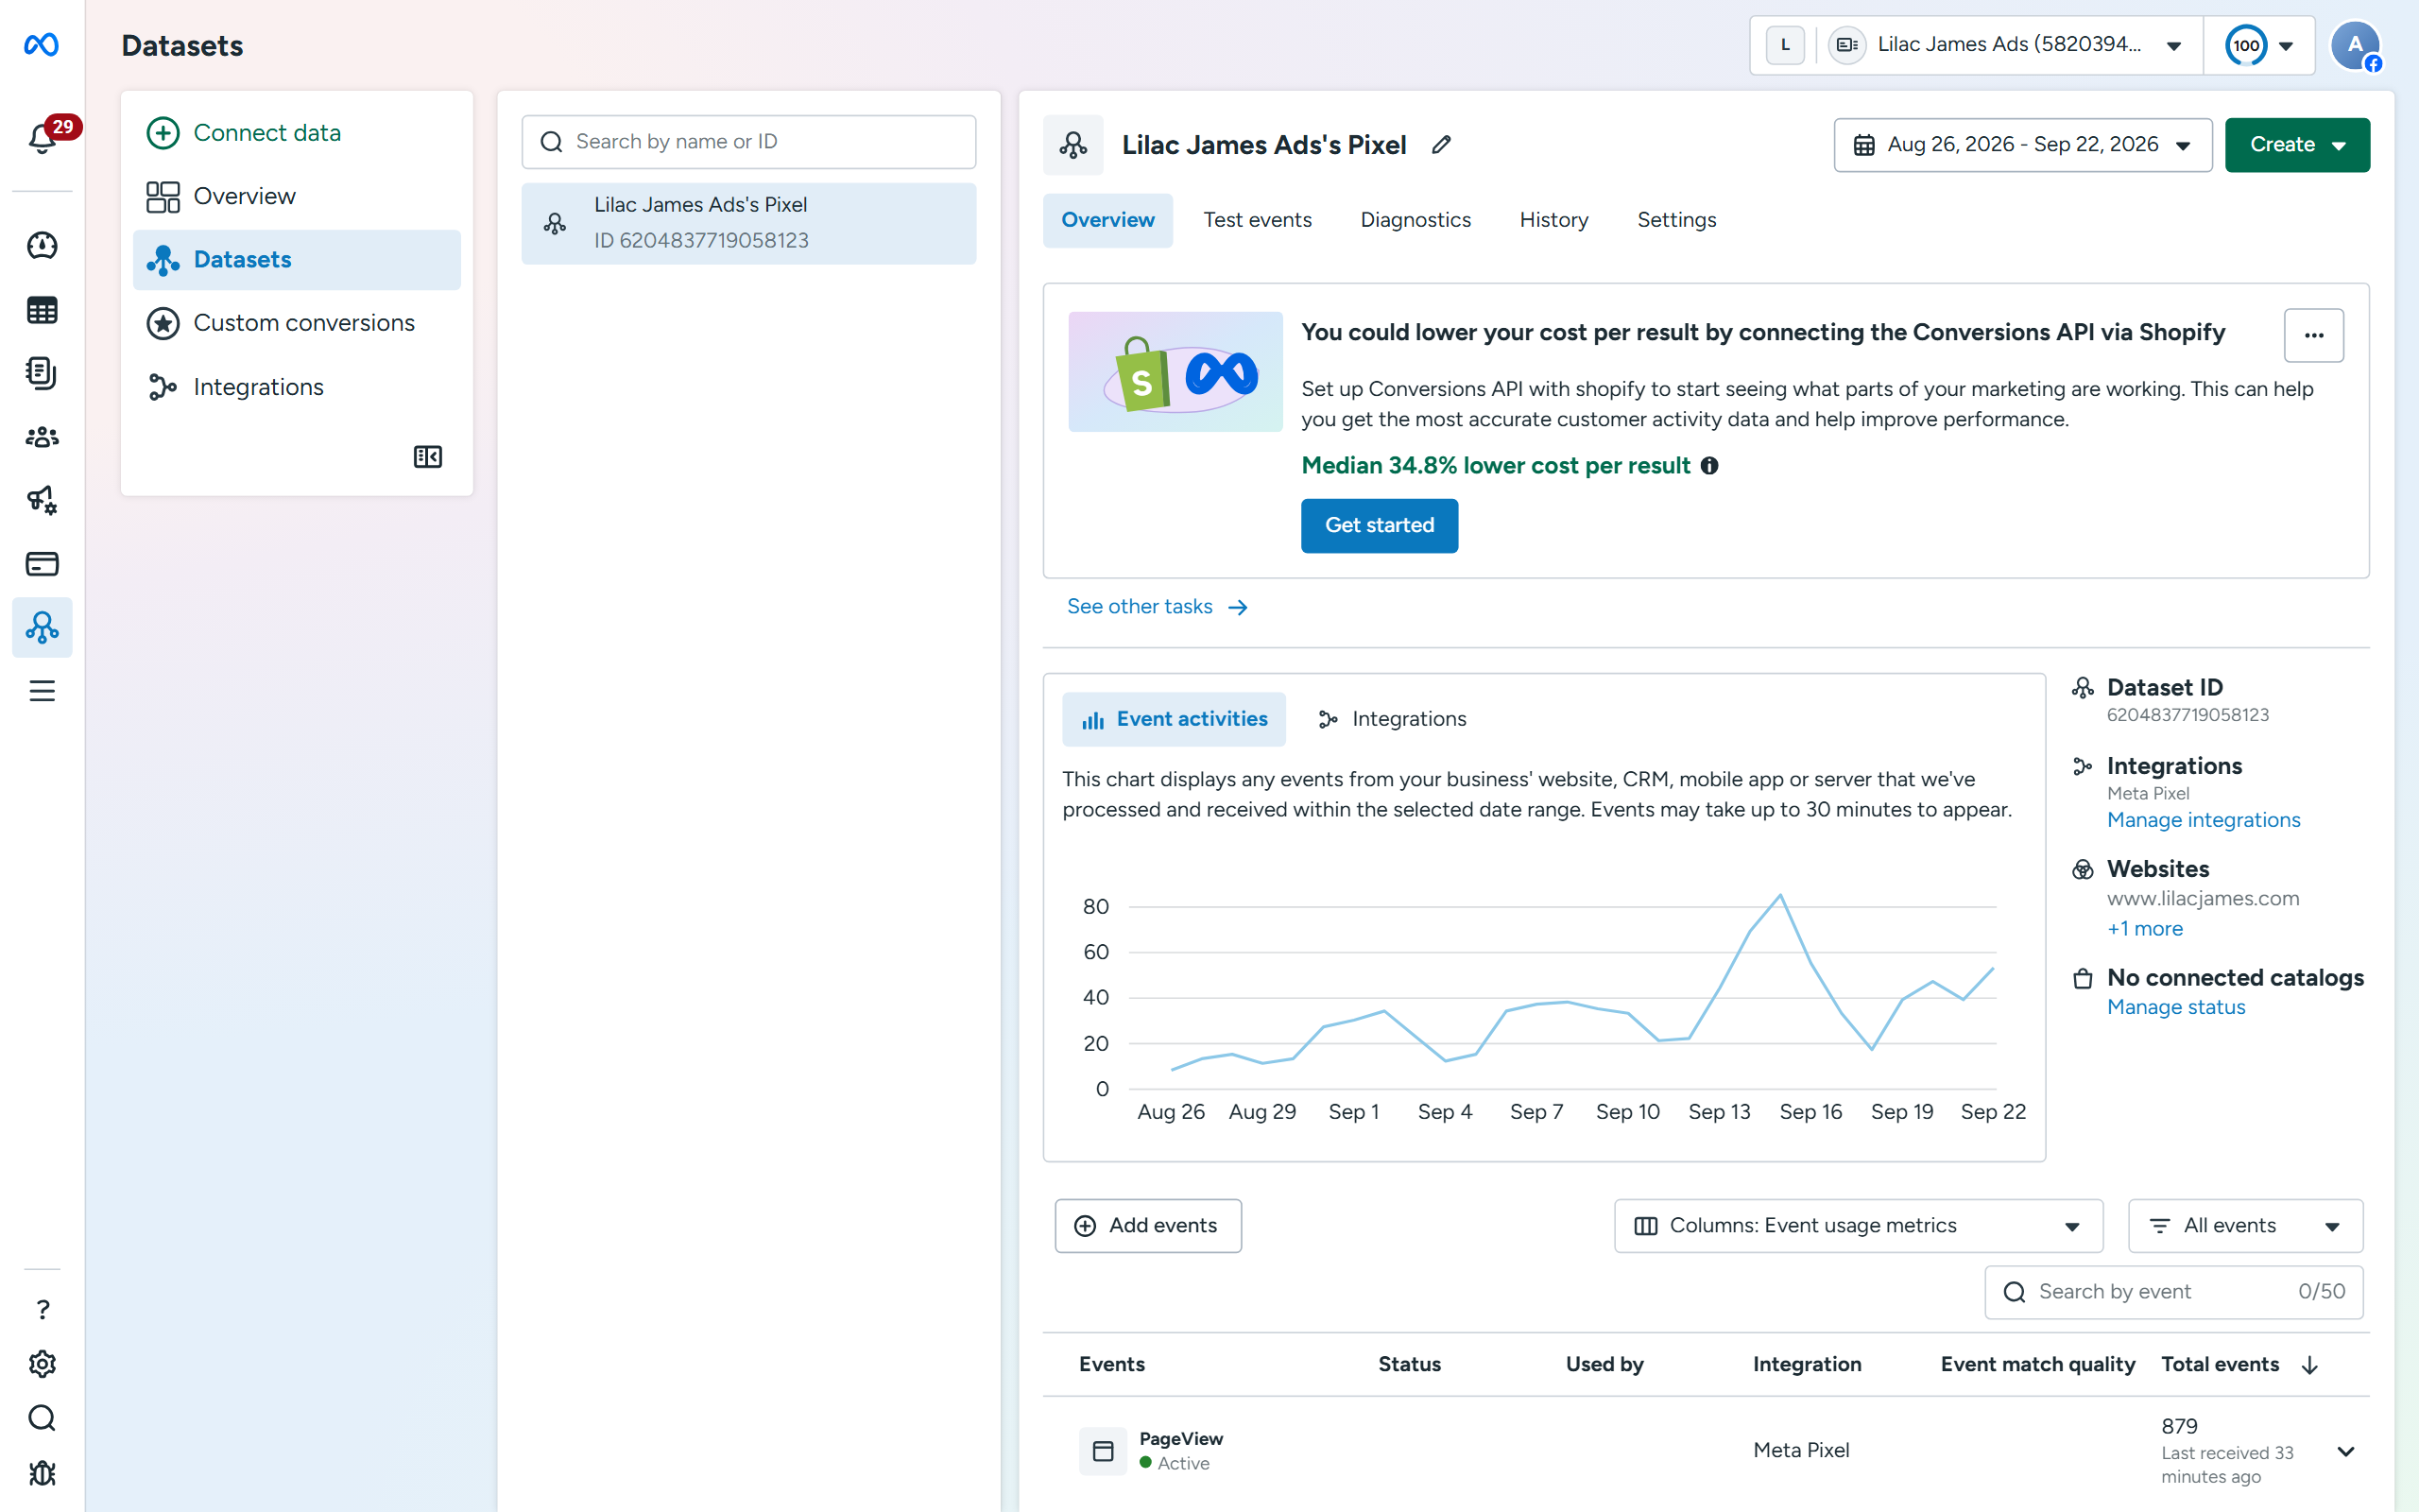The height and width of the screenshot is (1512, 2419).
Task: Collapse the navigation panel icon
Action: point(428,457)
